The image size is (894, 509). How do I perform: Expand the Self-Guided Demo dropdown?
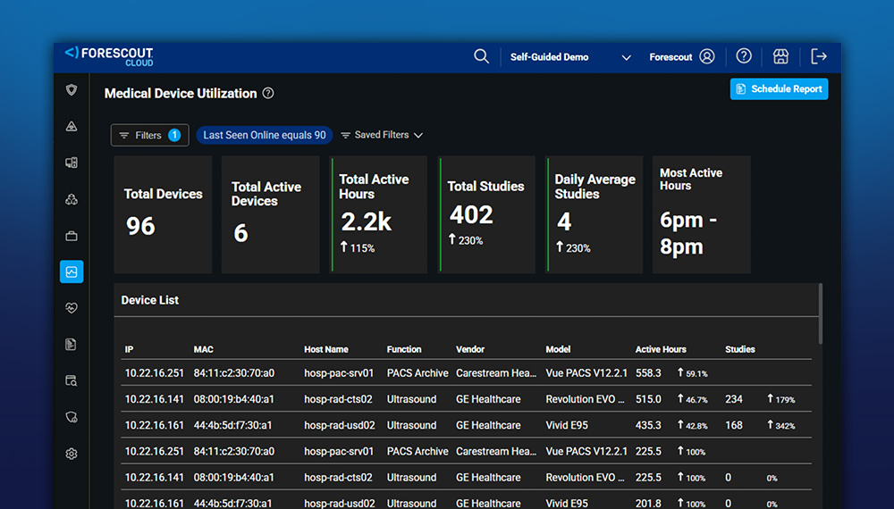[626, 57]
